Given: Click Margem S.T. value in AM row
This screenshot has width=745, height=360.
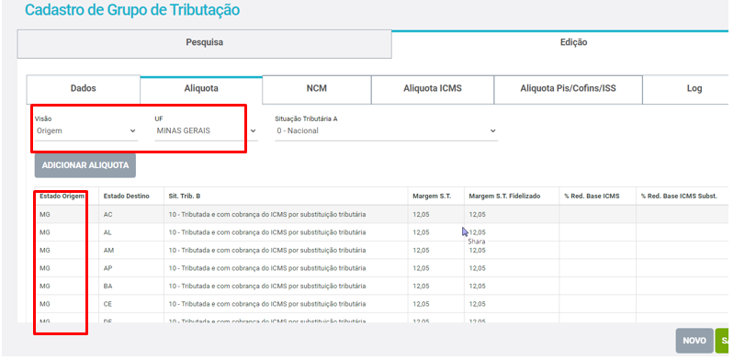Looking at the screenshot, I should click(x=421, y=251).
